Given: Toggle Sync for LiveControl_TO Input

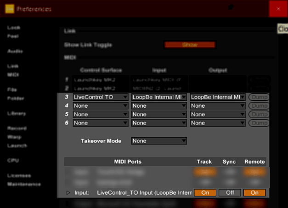Looking at the screenshot, I should click(230, 193).
